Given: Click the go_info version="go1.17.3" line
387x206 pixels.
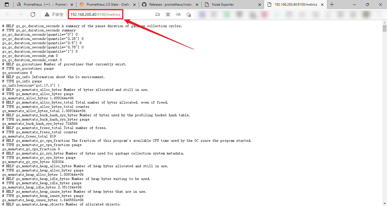Looking at the screenshot, I should click(x=31, y=85).
